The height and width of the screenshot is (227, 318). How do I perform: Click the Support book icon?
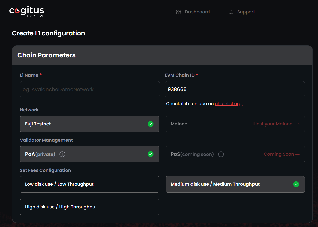pos(231,12)
